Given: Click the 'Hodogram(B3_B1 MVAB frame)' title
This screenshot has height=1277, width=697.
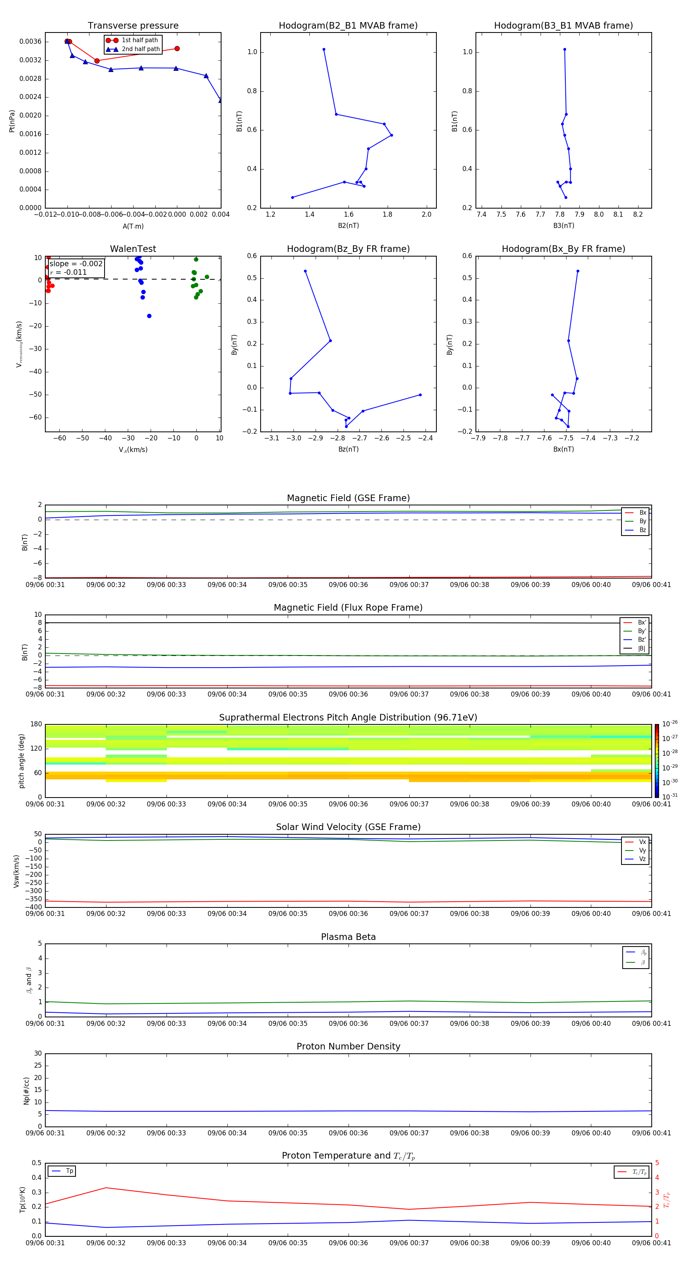Looking at the screenshot, I should click(563, 26).
